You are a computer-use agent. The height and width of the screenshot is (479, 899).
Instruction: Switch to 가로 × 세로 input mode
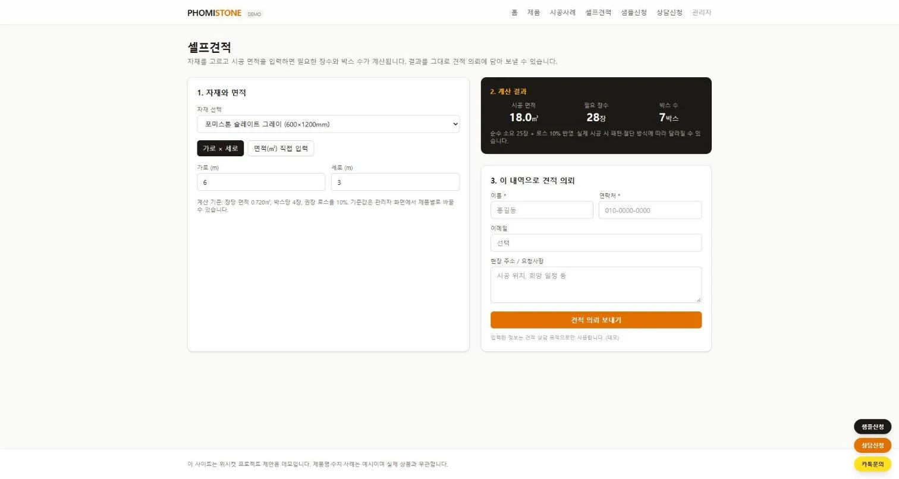coord(220,149)
